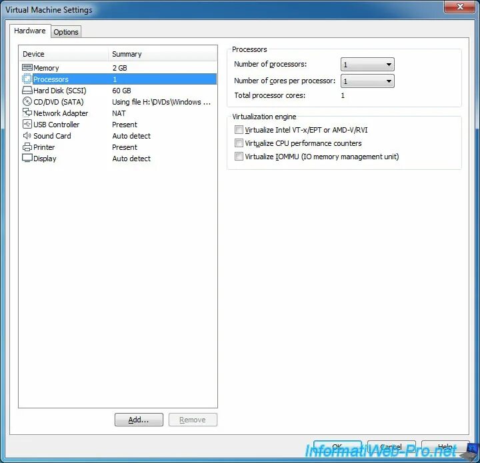Click the Processors chip icon
480x463 pixels.
pos(27,79)
